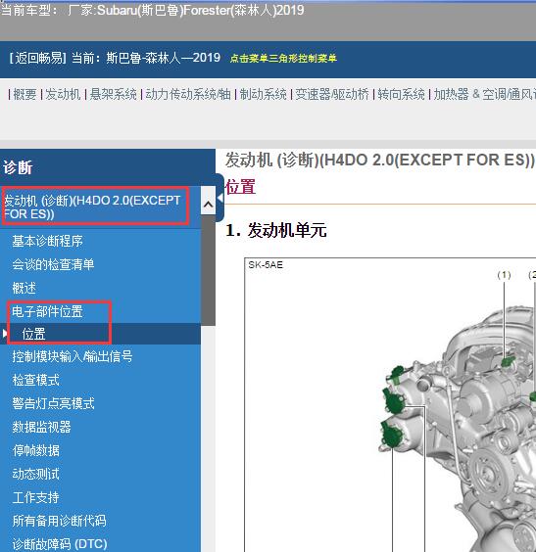Viewport: 536px width, 552px height.
Task: Open 警告灯点亮模式 in the sidebar
Action: click(x=53, y=403)
